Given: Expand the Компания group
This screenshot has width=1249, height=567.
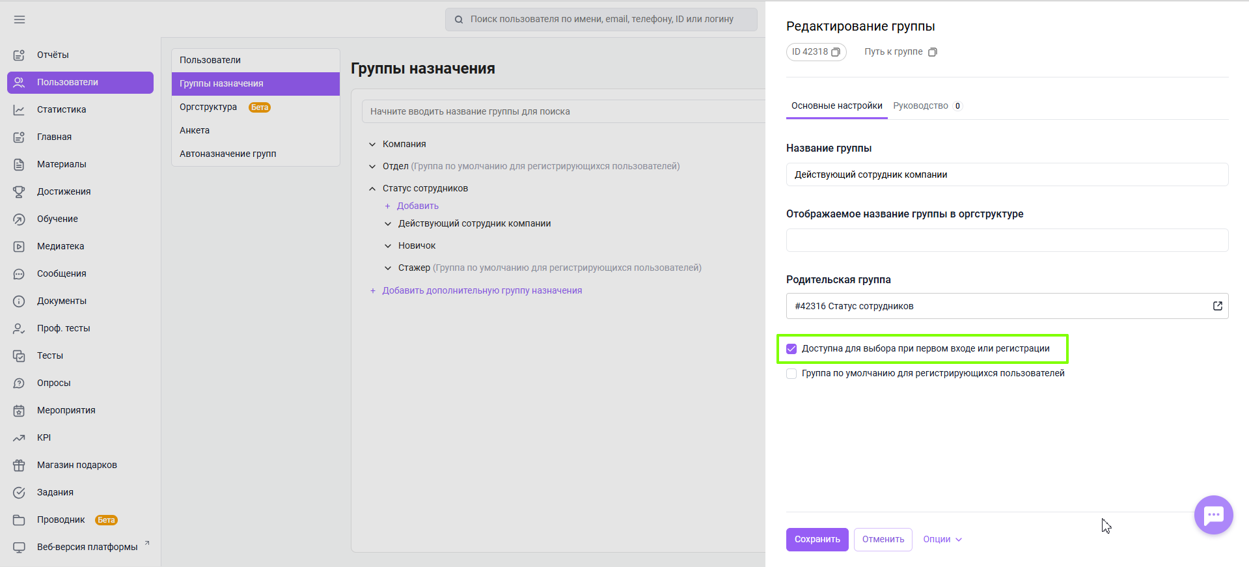Looking at the screenshot, I should [372, 144].
